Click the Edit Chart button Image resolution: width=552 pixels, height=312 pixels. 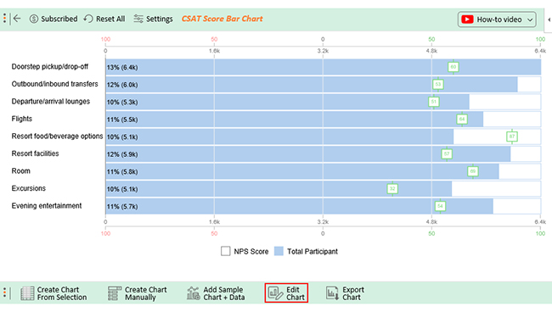pos(286,293)
